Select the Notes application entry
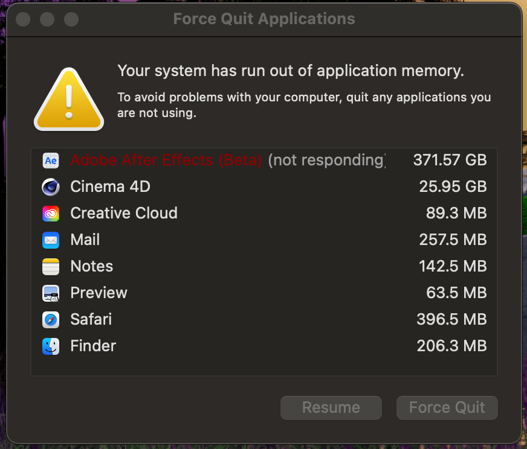Image resolution: width=527 pixels, height=449 pixels. point(91,266)
